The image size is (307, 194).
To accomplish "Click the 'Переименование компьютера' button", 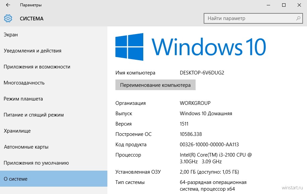I will pyautogui.click(x=155, y=85).
